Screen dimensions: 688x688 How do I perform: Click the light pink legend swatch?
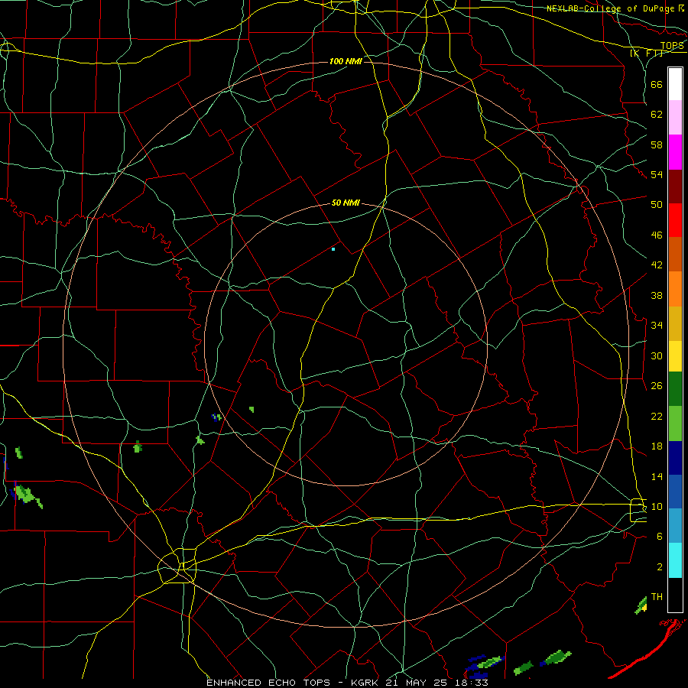click(x=675, y=118)
